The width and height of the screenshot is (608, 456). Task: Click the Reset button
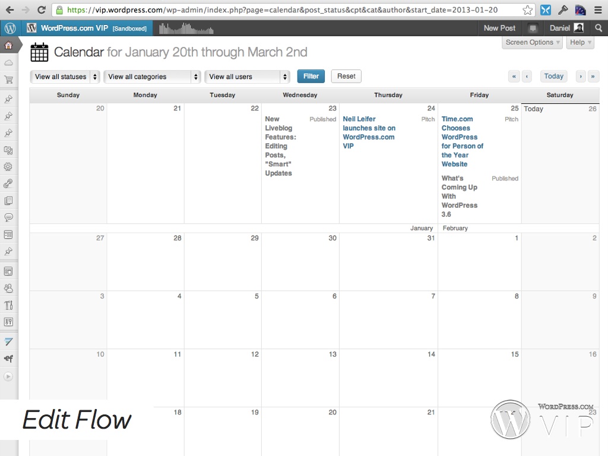point(346,77)
